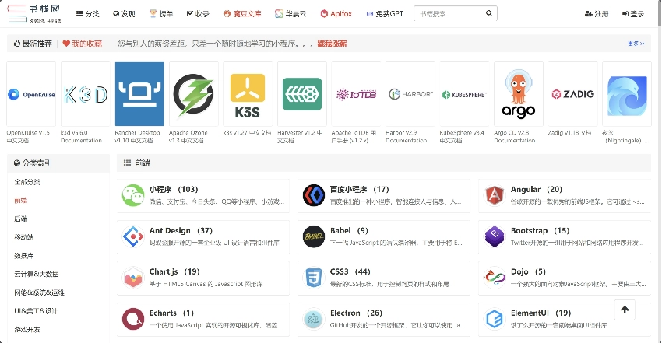Open 我的收藏 favorites link
Viewport: 662px width, 343px height.
tap(83, 44)
